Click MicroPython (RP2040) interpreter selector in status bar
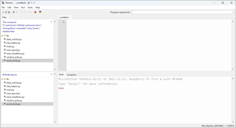 tap(212, 126)
